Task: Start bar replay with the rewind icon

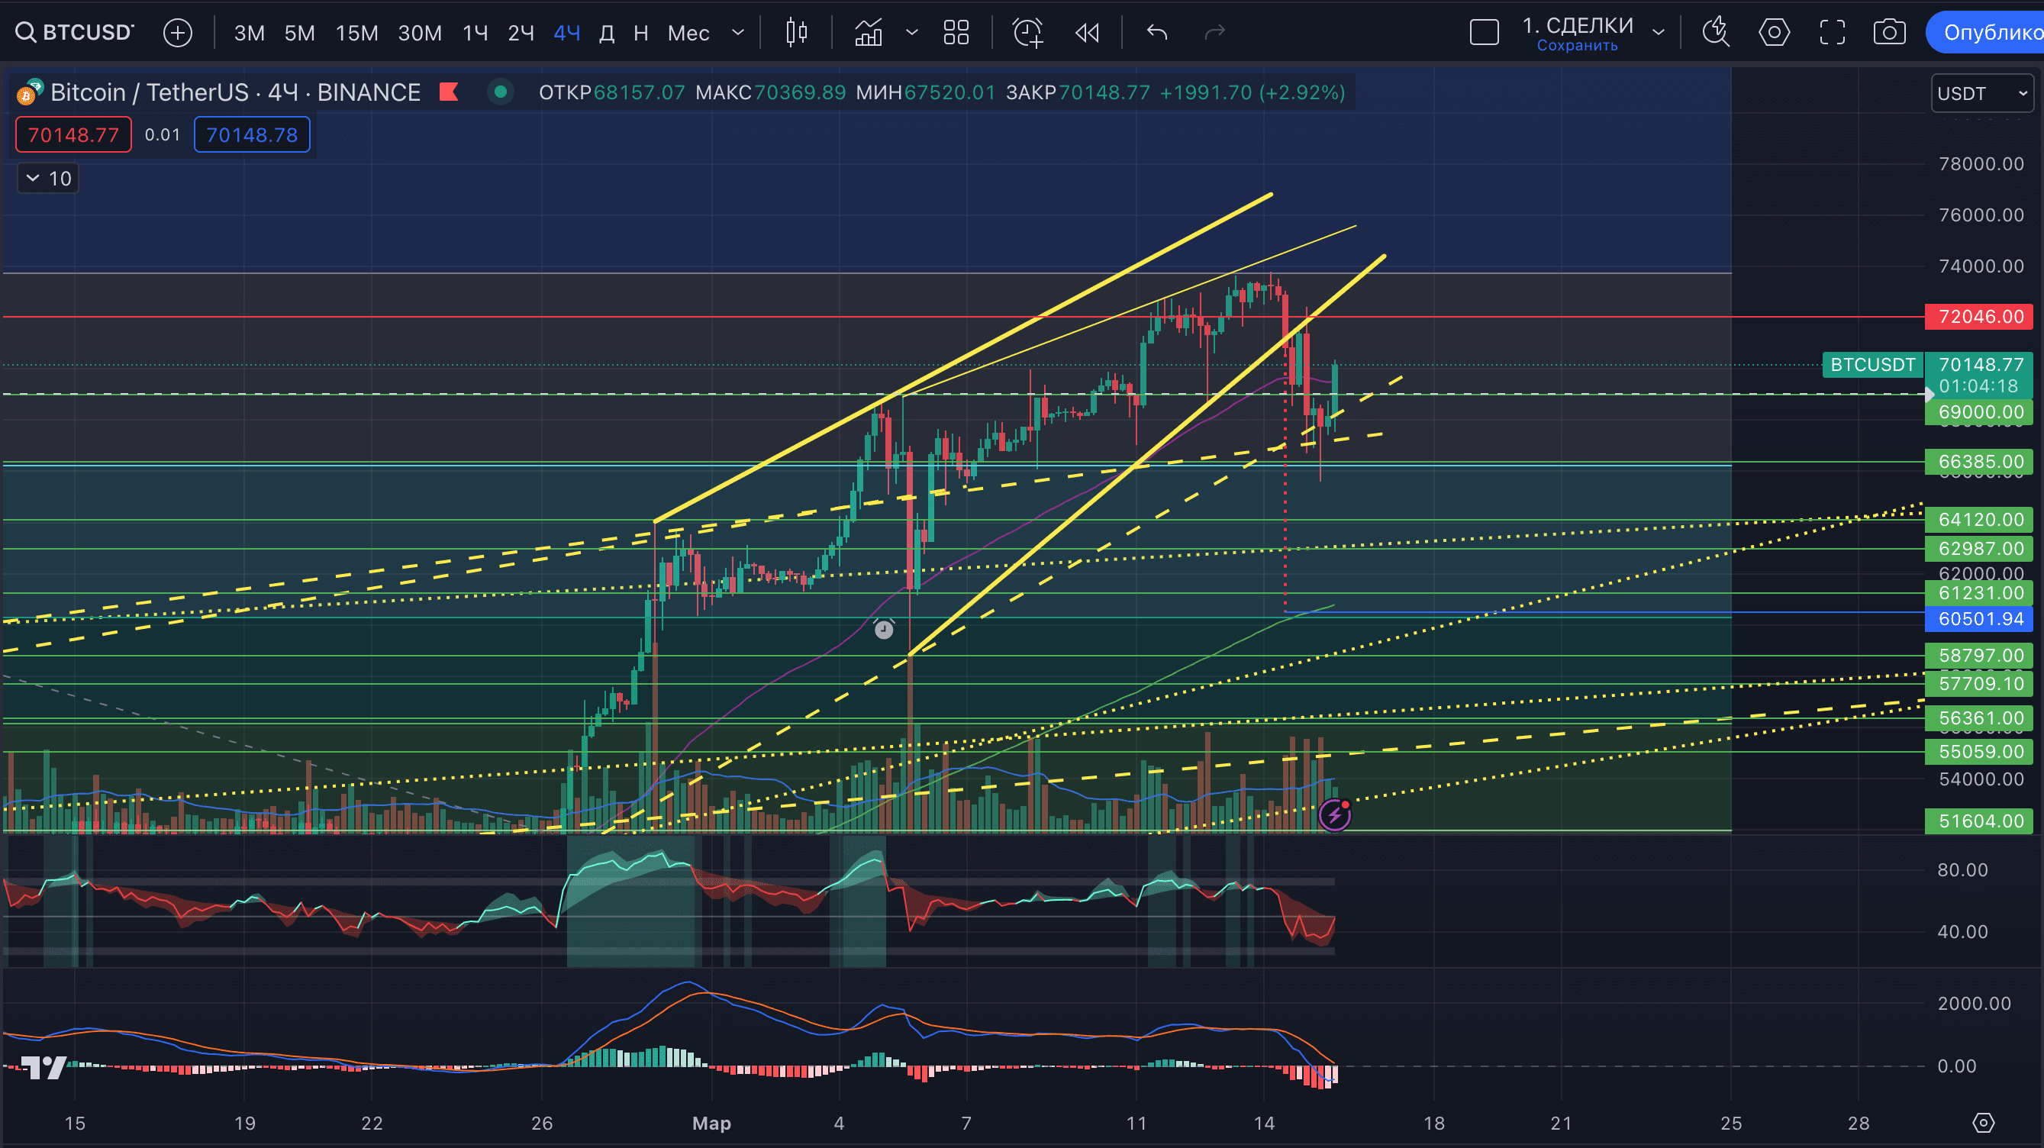Action: click(1087, 33)
